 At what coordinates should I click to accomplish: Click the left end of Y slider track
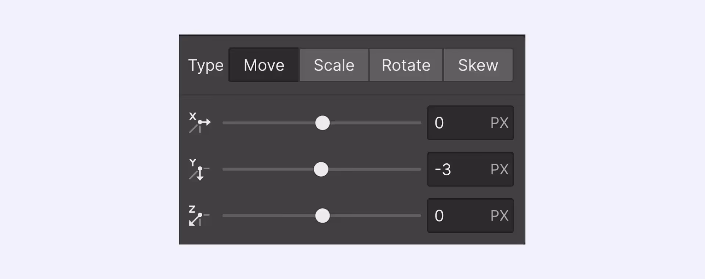225,169
